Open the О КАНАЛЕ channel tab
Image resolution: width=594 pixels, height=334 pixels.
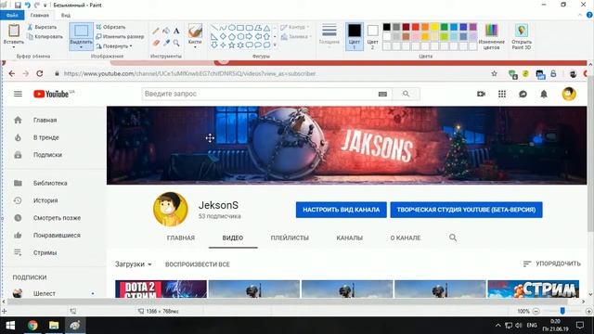click(406, 238)
